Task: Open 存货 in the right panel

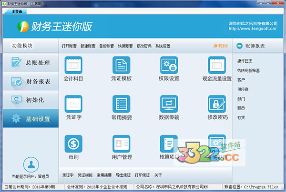Action: click(x=241, y=118)
